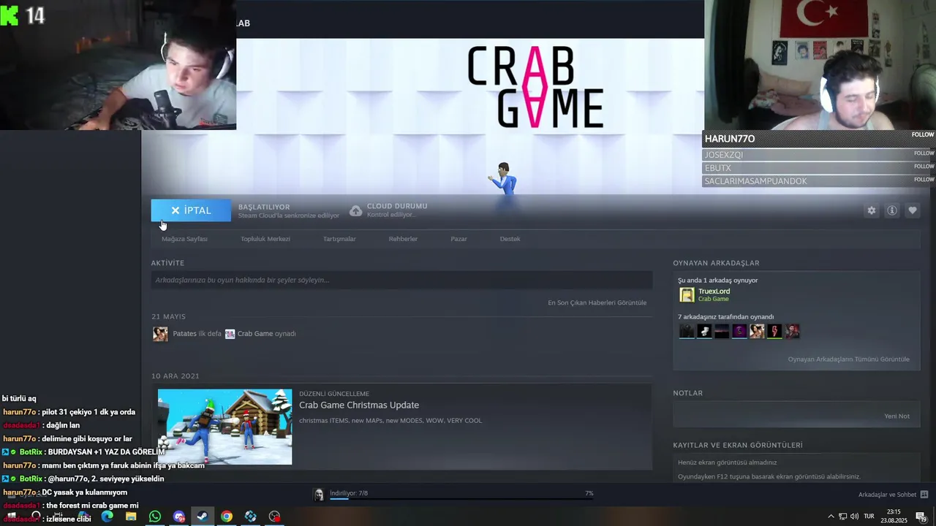Open sixth friend avatar with red symbol
This screenshot has height=526, width=936.
point(774,332)
